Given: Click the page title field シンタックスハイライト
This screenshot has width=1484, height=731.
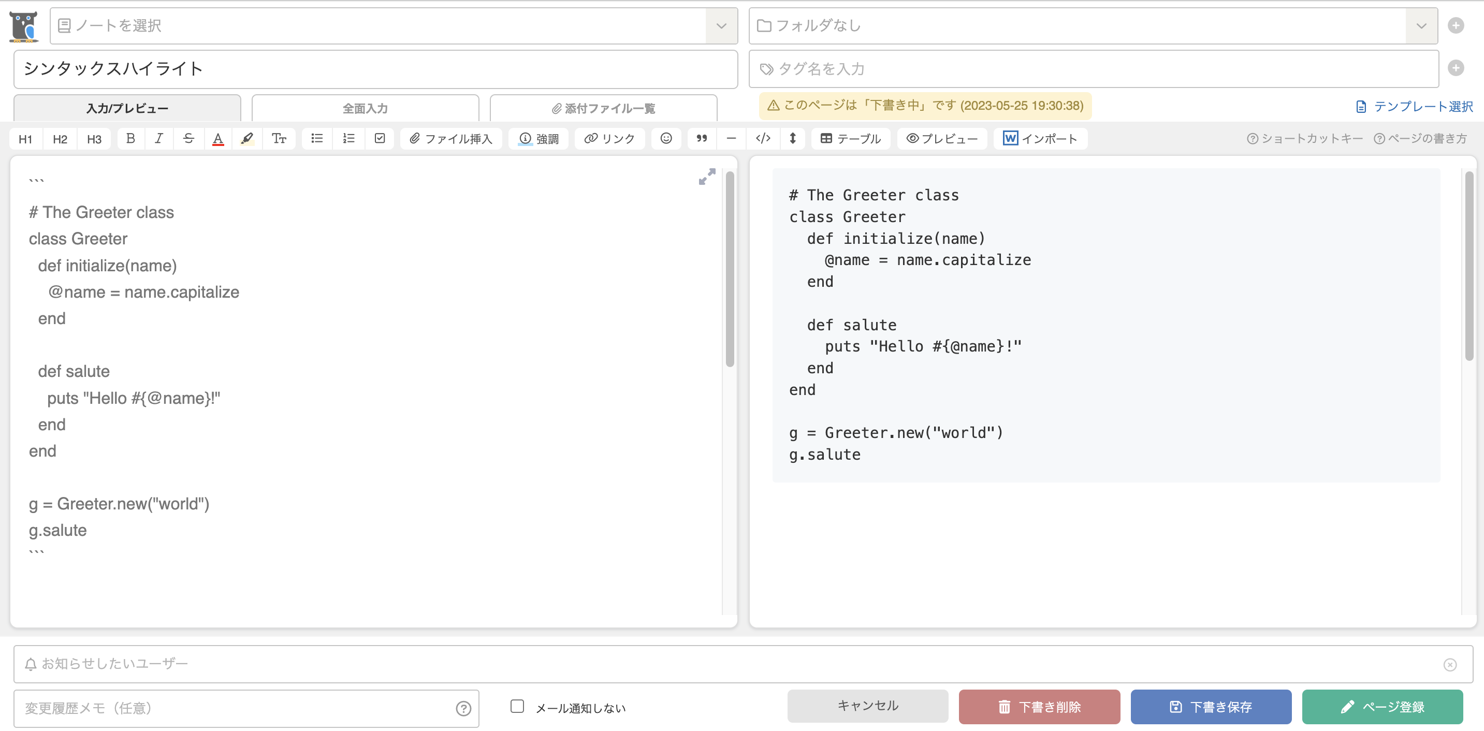Looking at the screenshot, I should [375, 69].
